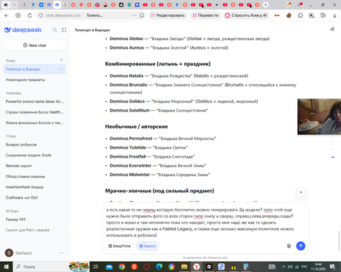Click the browser back arrow
This screenshot has height=272, width=341.
(x=6, y=16)
